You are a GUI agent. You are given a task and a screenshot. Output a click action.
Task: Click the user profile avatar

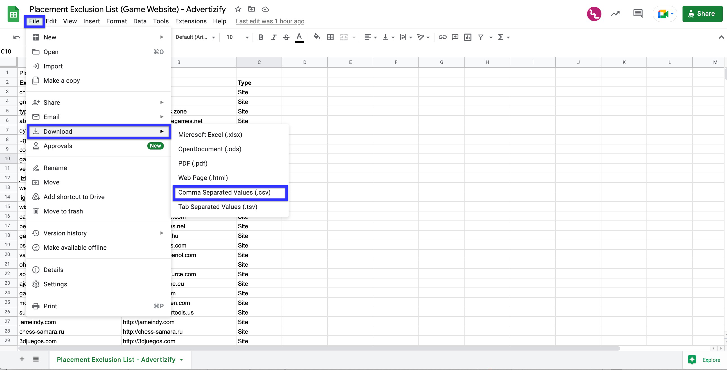click(x=594, y=14)
